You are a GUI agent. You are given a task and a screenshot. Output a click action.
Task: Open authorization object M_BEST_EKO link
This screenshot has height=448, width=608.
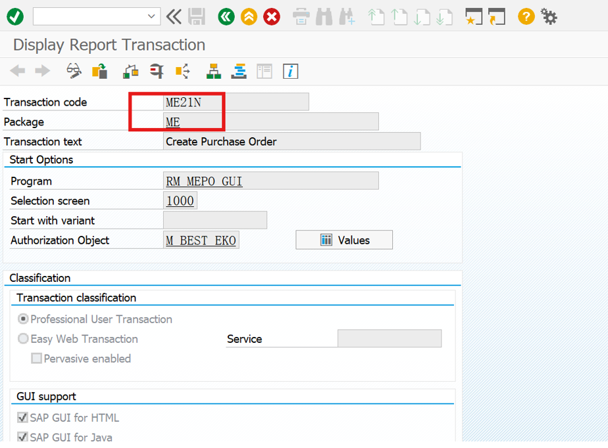coord(201,240)
